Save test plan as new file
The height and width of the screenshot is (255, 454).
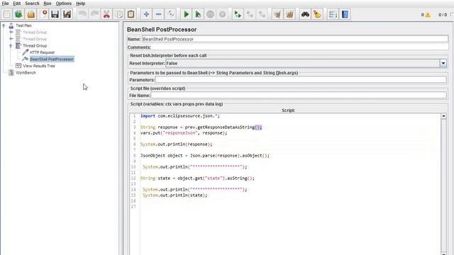(67, 14)
